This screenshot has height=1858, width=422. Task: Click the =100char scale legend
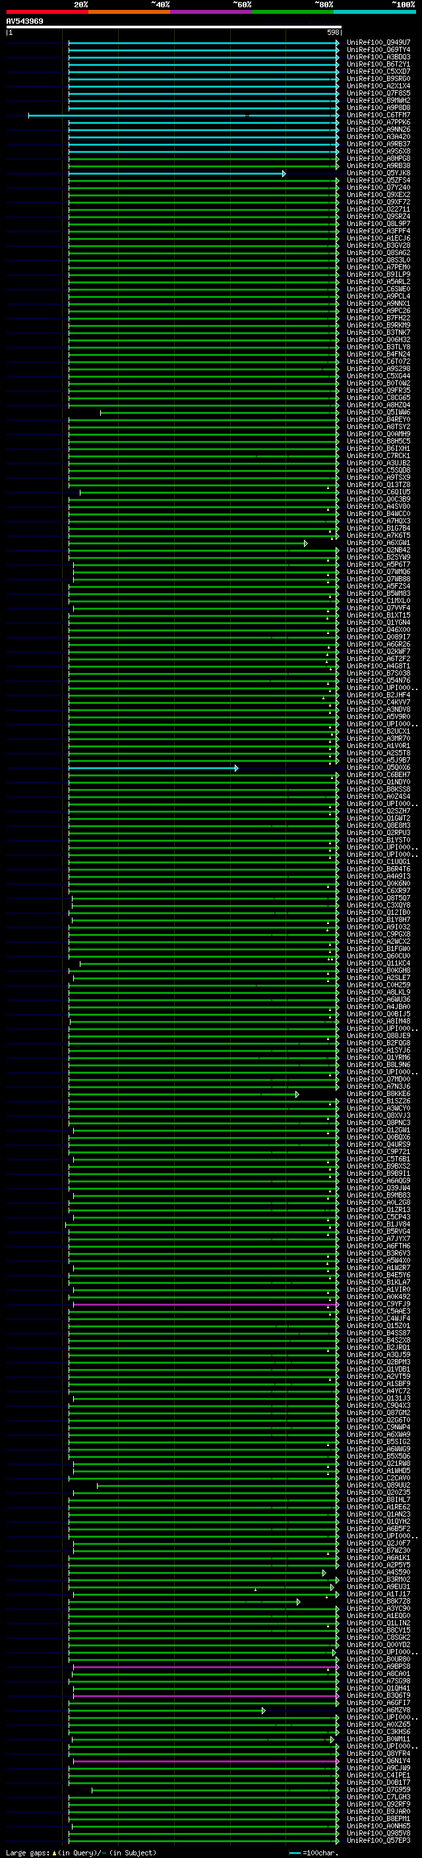tap(314, 1852)
